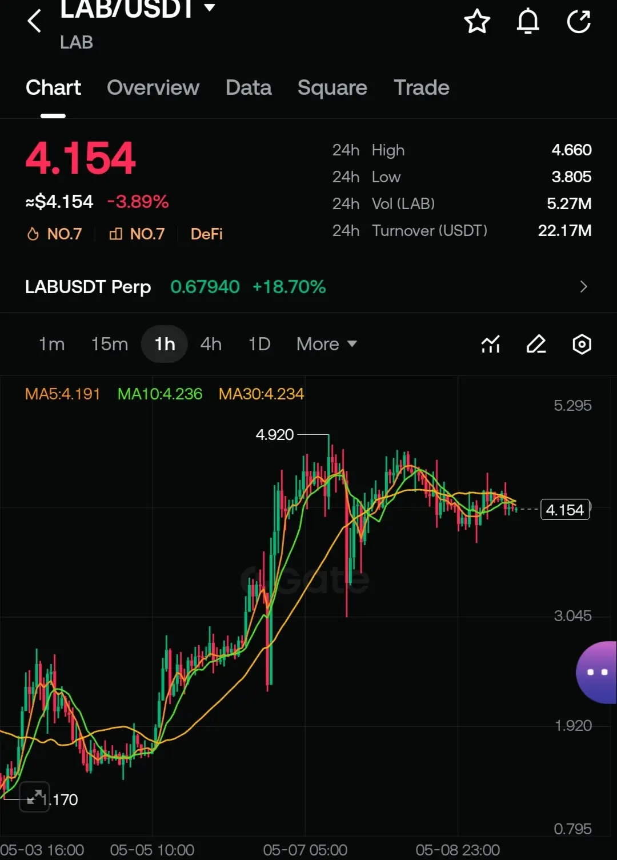Switch to the Overview tab
Screen dimensions: 617x860
coord(153,87)
